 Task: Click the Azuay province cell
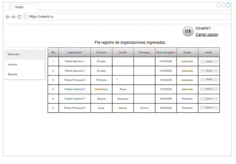pyautogui.click(x=101, y=108)
